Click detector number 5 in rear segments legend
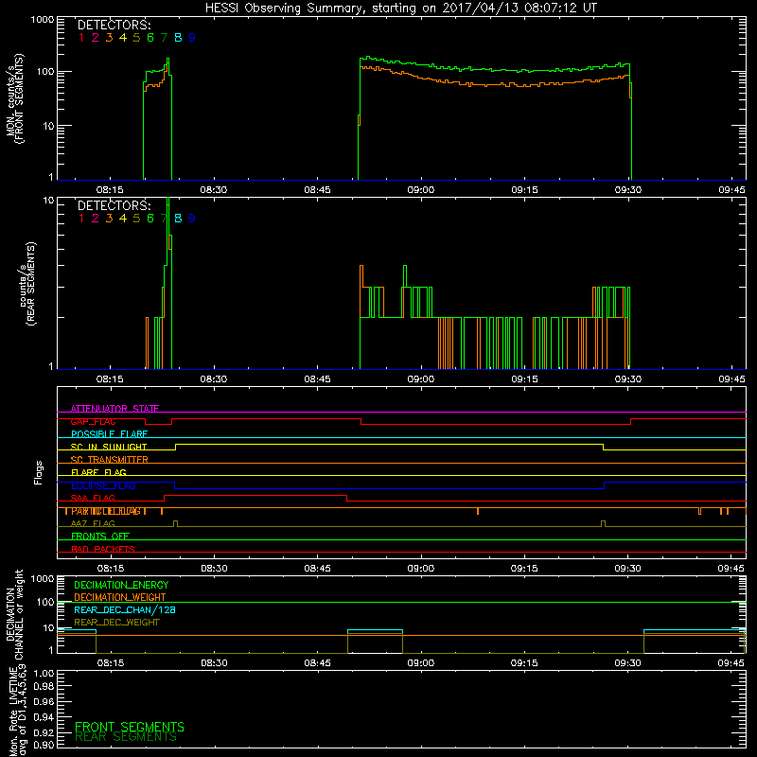757x757 pixels. coord(136,219)
